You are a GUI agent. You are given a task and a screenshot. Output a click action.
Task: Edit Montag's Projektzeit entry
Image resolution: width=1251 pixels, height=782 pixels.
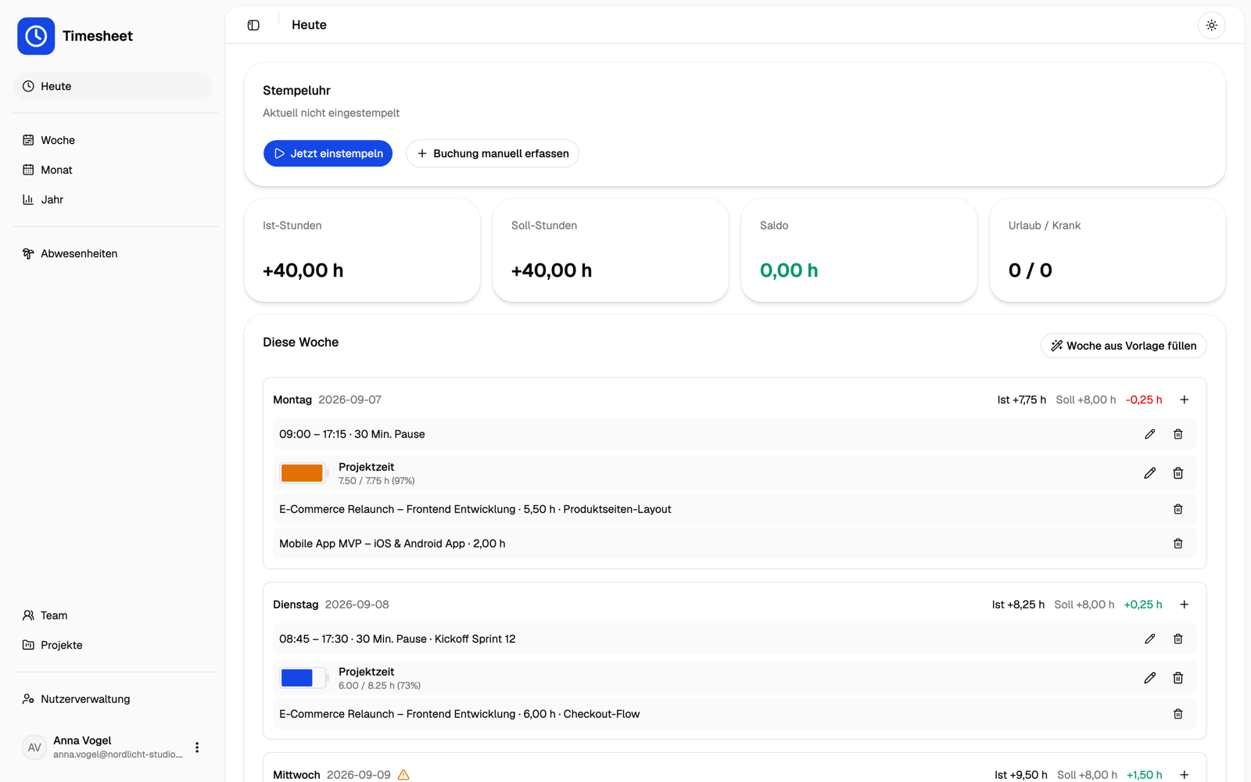coord(1149,473)
